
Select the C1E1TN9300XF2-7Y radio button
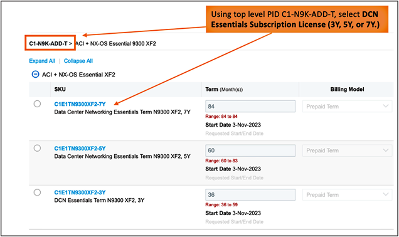pyautogui.click(x=37, y=103)
